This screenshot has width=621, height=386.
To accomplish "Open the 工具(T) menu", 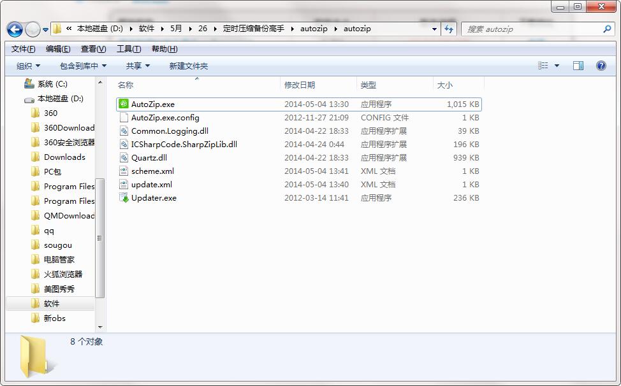I will [x=129, y=49].
